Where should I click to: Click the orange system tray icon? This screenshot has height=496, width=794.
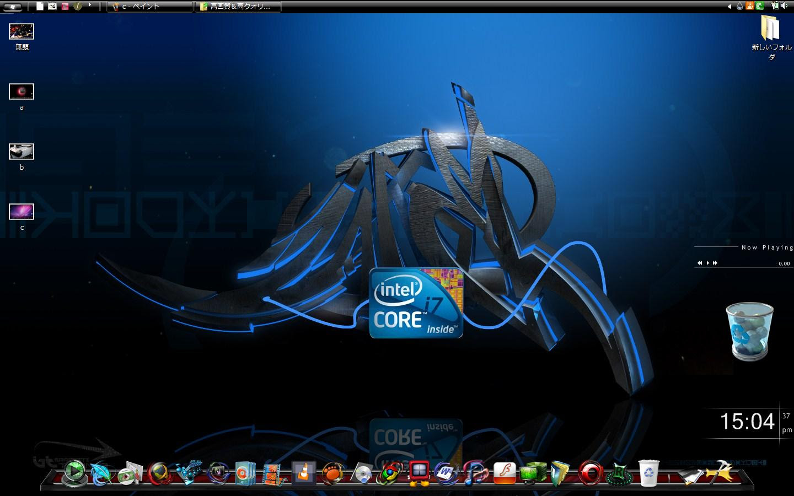(x=749, y=6)
